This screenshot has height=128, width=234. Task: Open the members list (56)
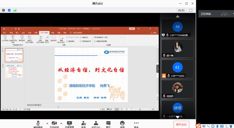(x=95, y=123)
